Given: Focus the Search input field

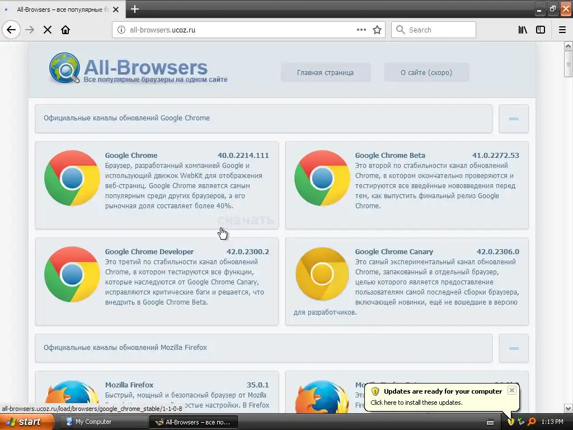Looking at the screenshot, I should 434,30.
